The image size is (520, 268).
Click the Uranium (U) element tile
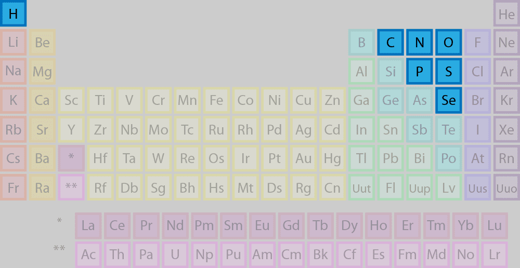(x=175, y=254)
